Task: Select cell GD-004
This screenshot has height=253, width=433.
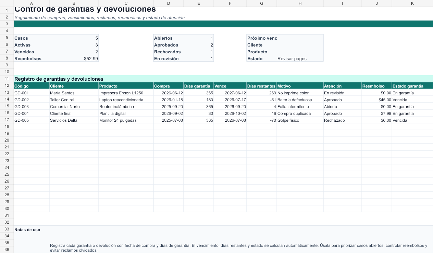Action: coord(32,113)
